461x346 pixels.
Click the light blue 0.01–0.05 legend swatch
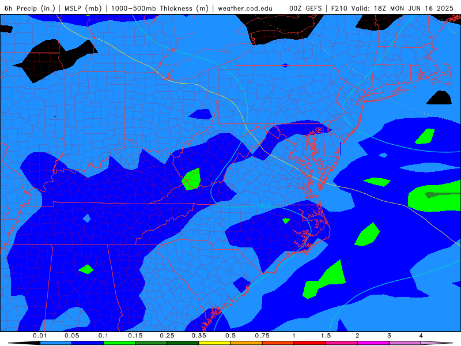[x=56, y=343]
